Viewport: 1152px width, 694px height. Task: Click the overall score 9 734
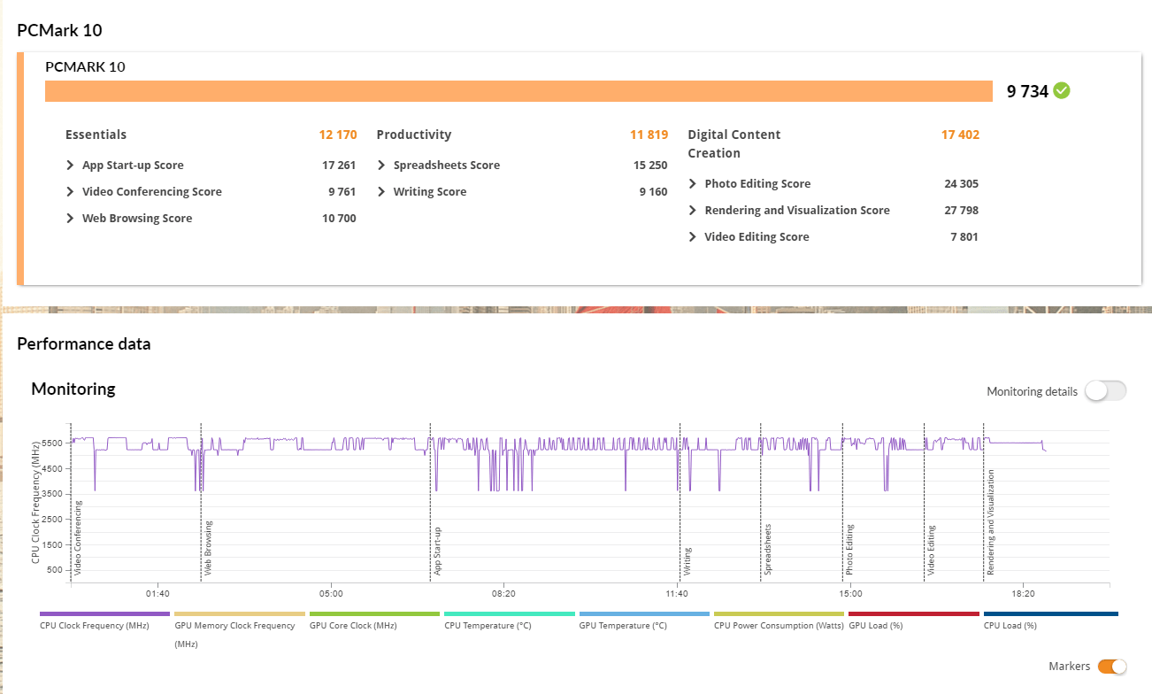pos(1027,91)
